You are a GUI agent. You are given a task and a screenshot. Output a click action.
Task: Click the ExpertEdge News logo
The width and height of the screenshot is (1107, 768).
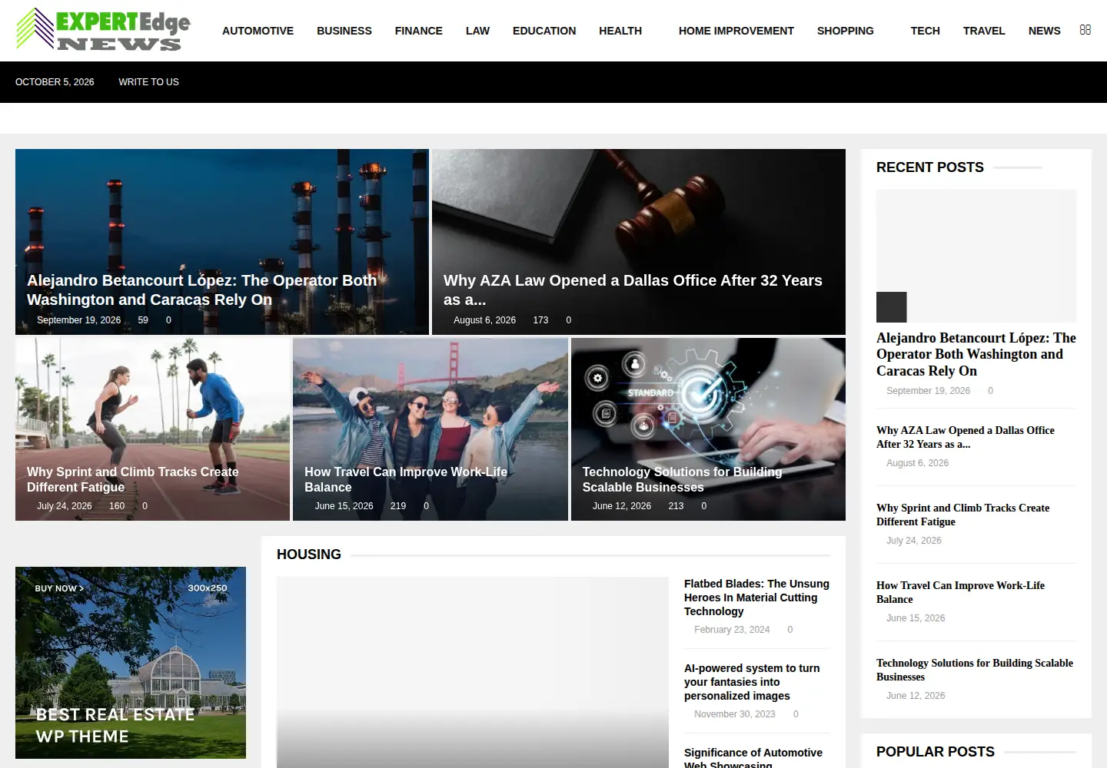click(103, 30)
